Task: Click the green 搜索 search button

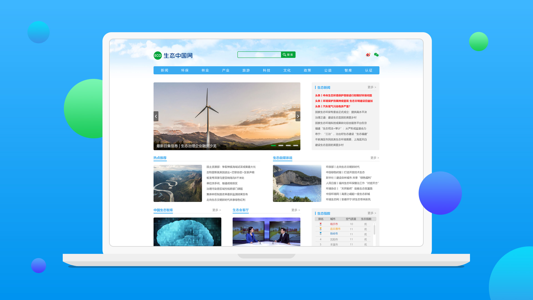Action: [x=288, y=55]
